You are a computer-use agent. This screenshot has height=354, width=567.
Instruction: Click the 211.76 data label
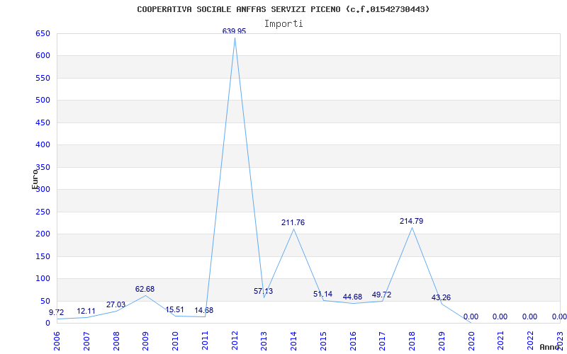293,222
